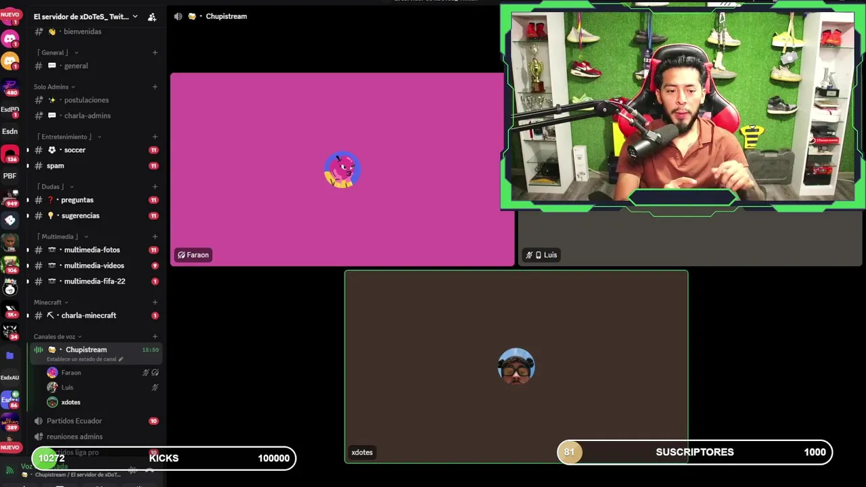Open the Esdn server icon
The image size is (866, 487).
(x=10, y=132)
